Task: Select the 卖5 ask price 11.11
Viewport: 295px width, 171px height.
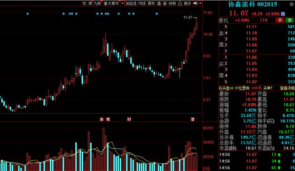Action: [251, 27]
